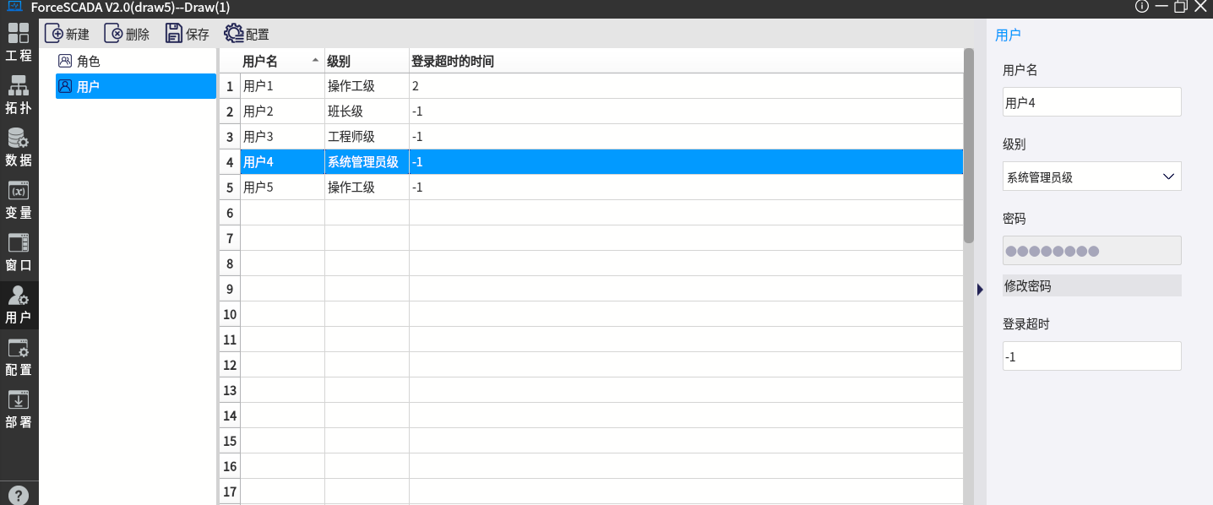Click 保存 to save changes
The width and height of the screenshot is (1213, 505).
coord(187,34)
